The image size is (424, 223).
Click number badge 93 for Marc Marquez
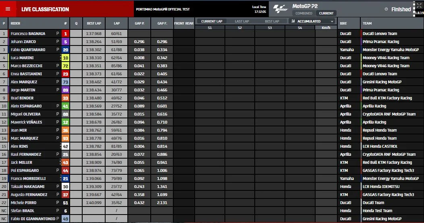[x=65, y=138]
